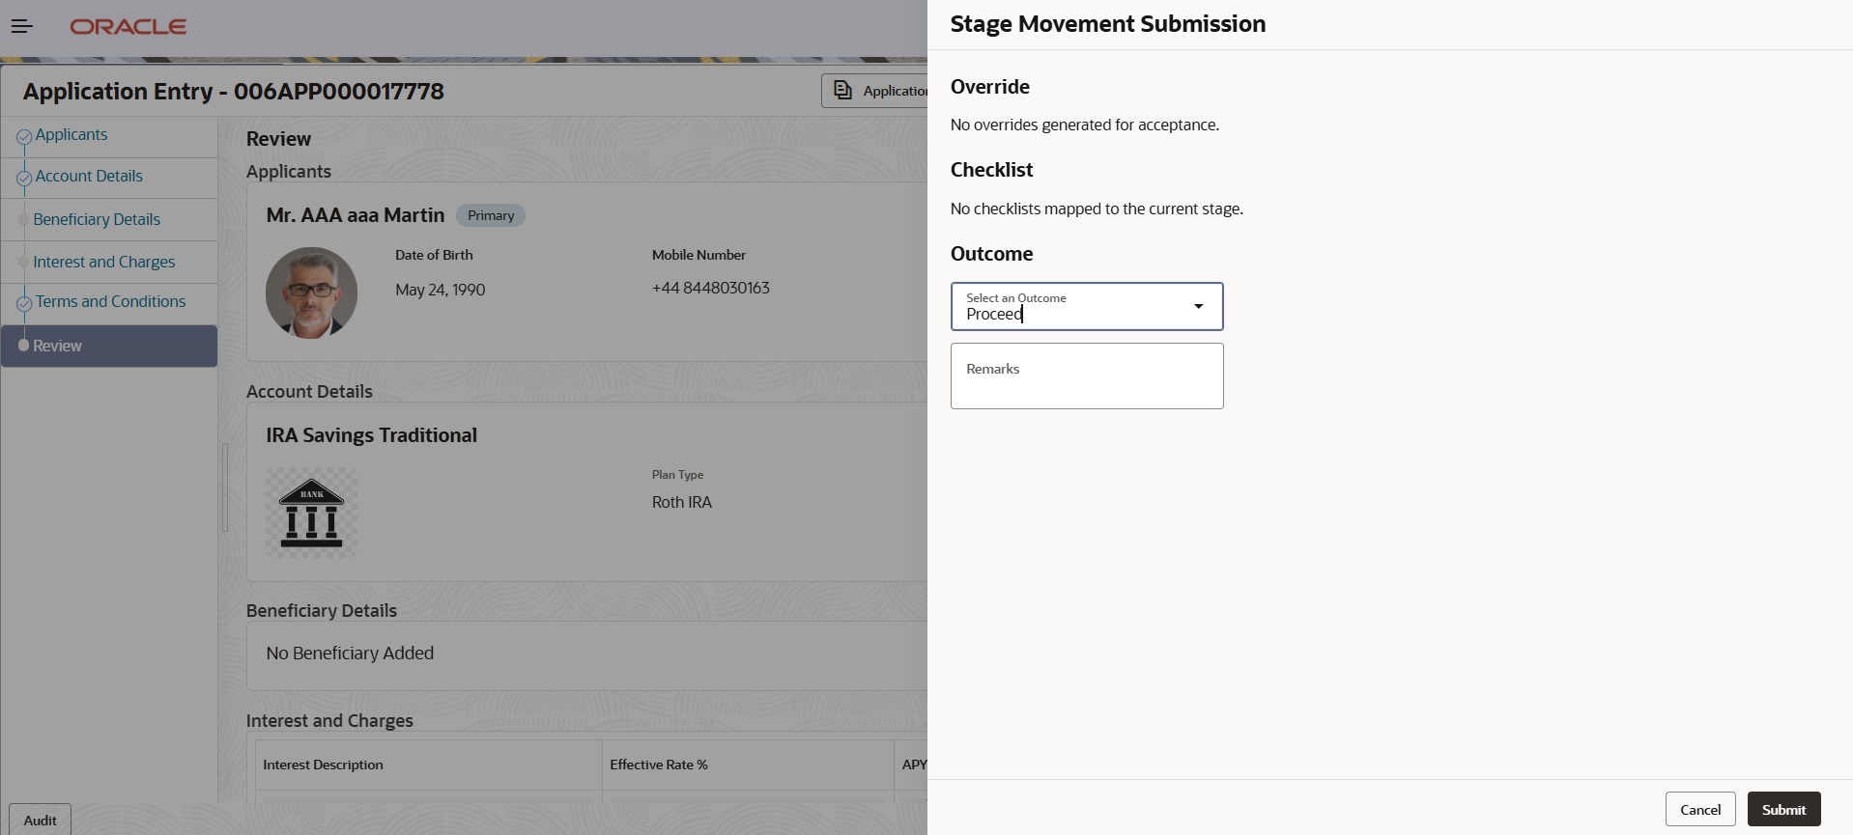The width and height of the screenshot is (1853, 835).
Task: Cancel the stage movement submission
Action: 1699,810
